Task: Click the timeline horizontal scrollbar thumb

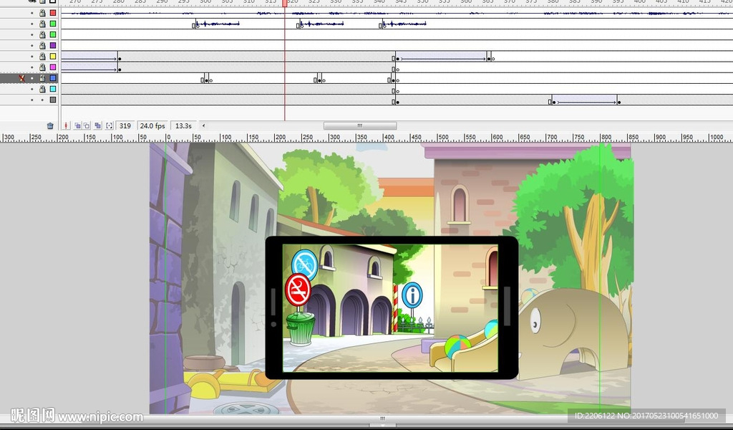Action: [x=360, y=125]
